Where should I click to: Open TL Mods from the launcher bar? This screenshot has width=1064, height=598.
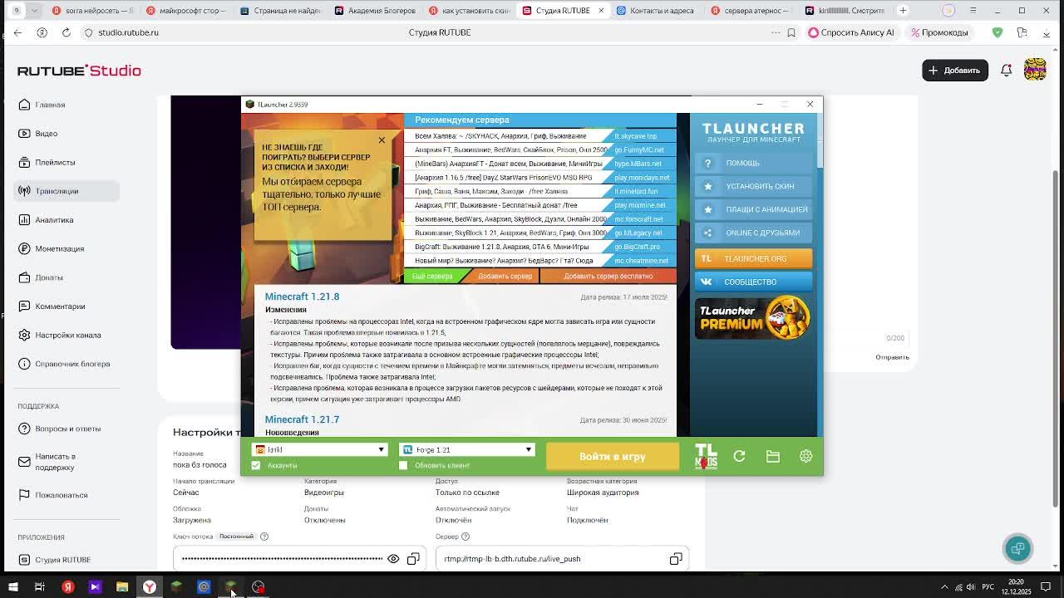[706, 456]
